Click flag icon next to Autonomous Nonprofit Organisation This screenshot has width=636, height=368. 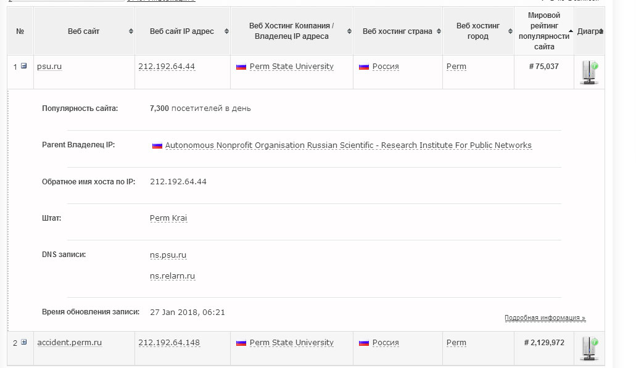157,146
